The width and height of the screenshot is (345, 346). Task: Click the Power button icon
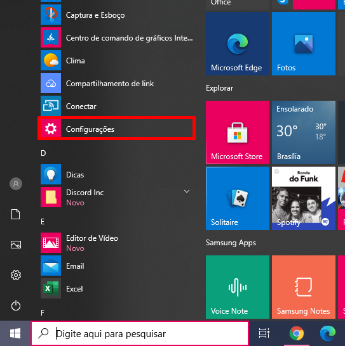point(16,305)
